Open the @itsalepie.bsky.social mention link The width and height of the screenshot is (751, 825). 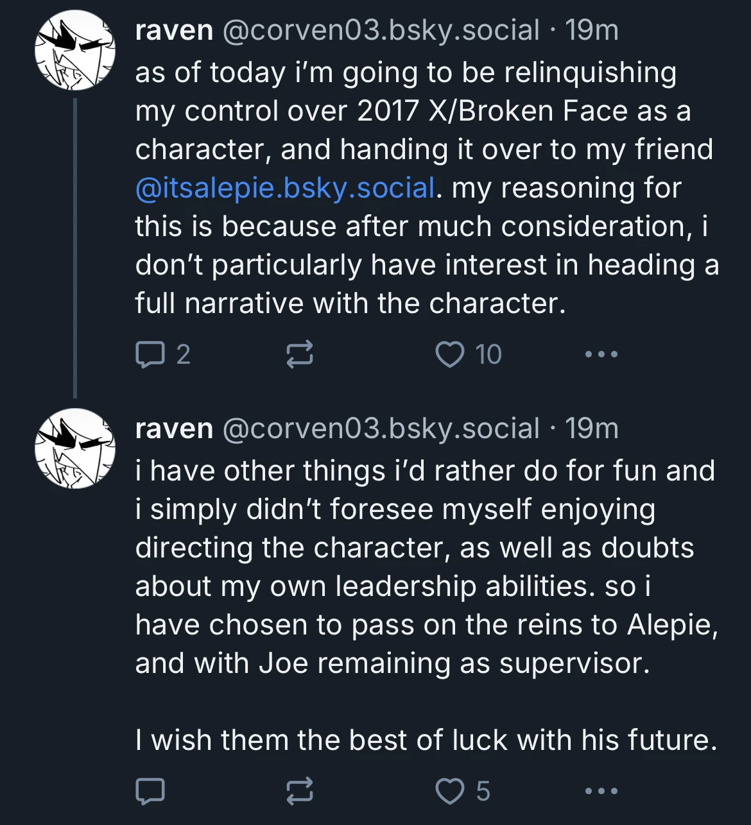click(x=285, y=188)
